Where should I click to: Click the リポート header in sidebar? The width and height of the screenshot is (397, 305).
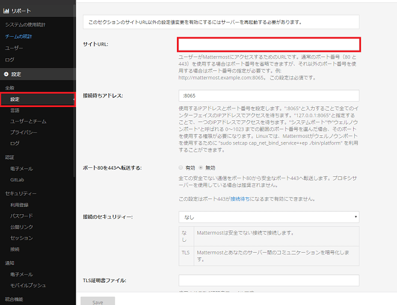click(38, 11)
